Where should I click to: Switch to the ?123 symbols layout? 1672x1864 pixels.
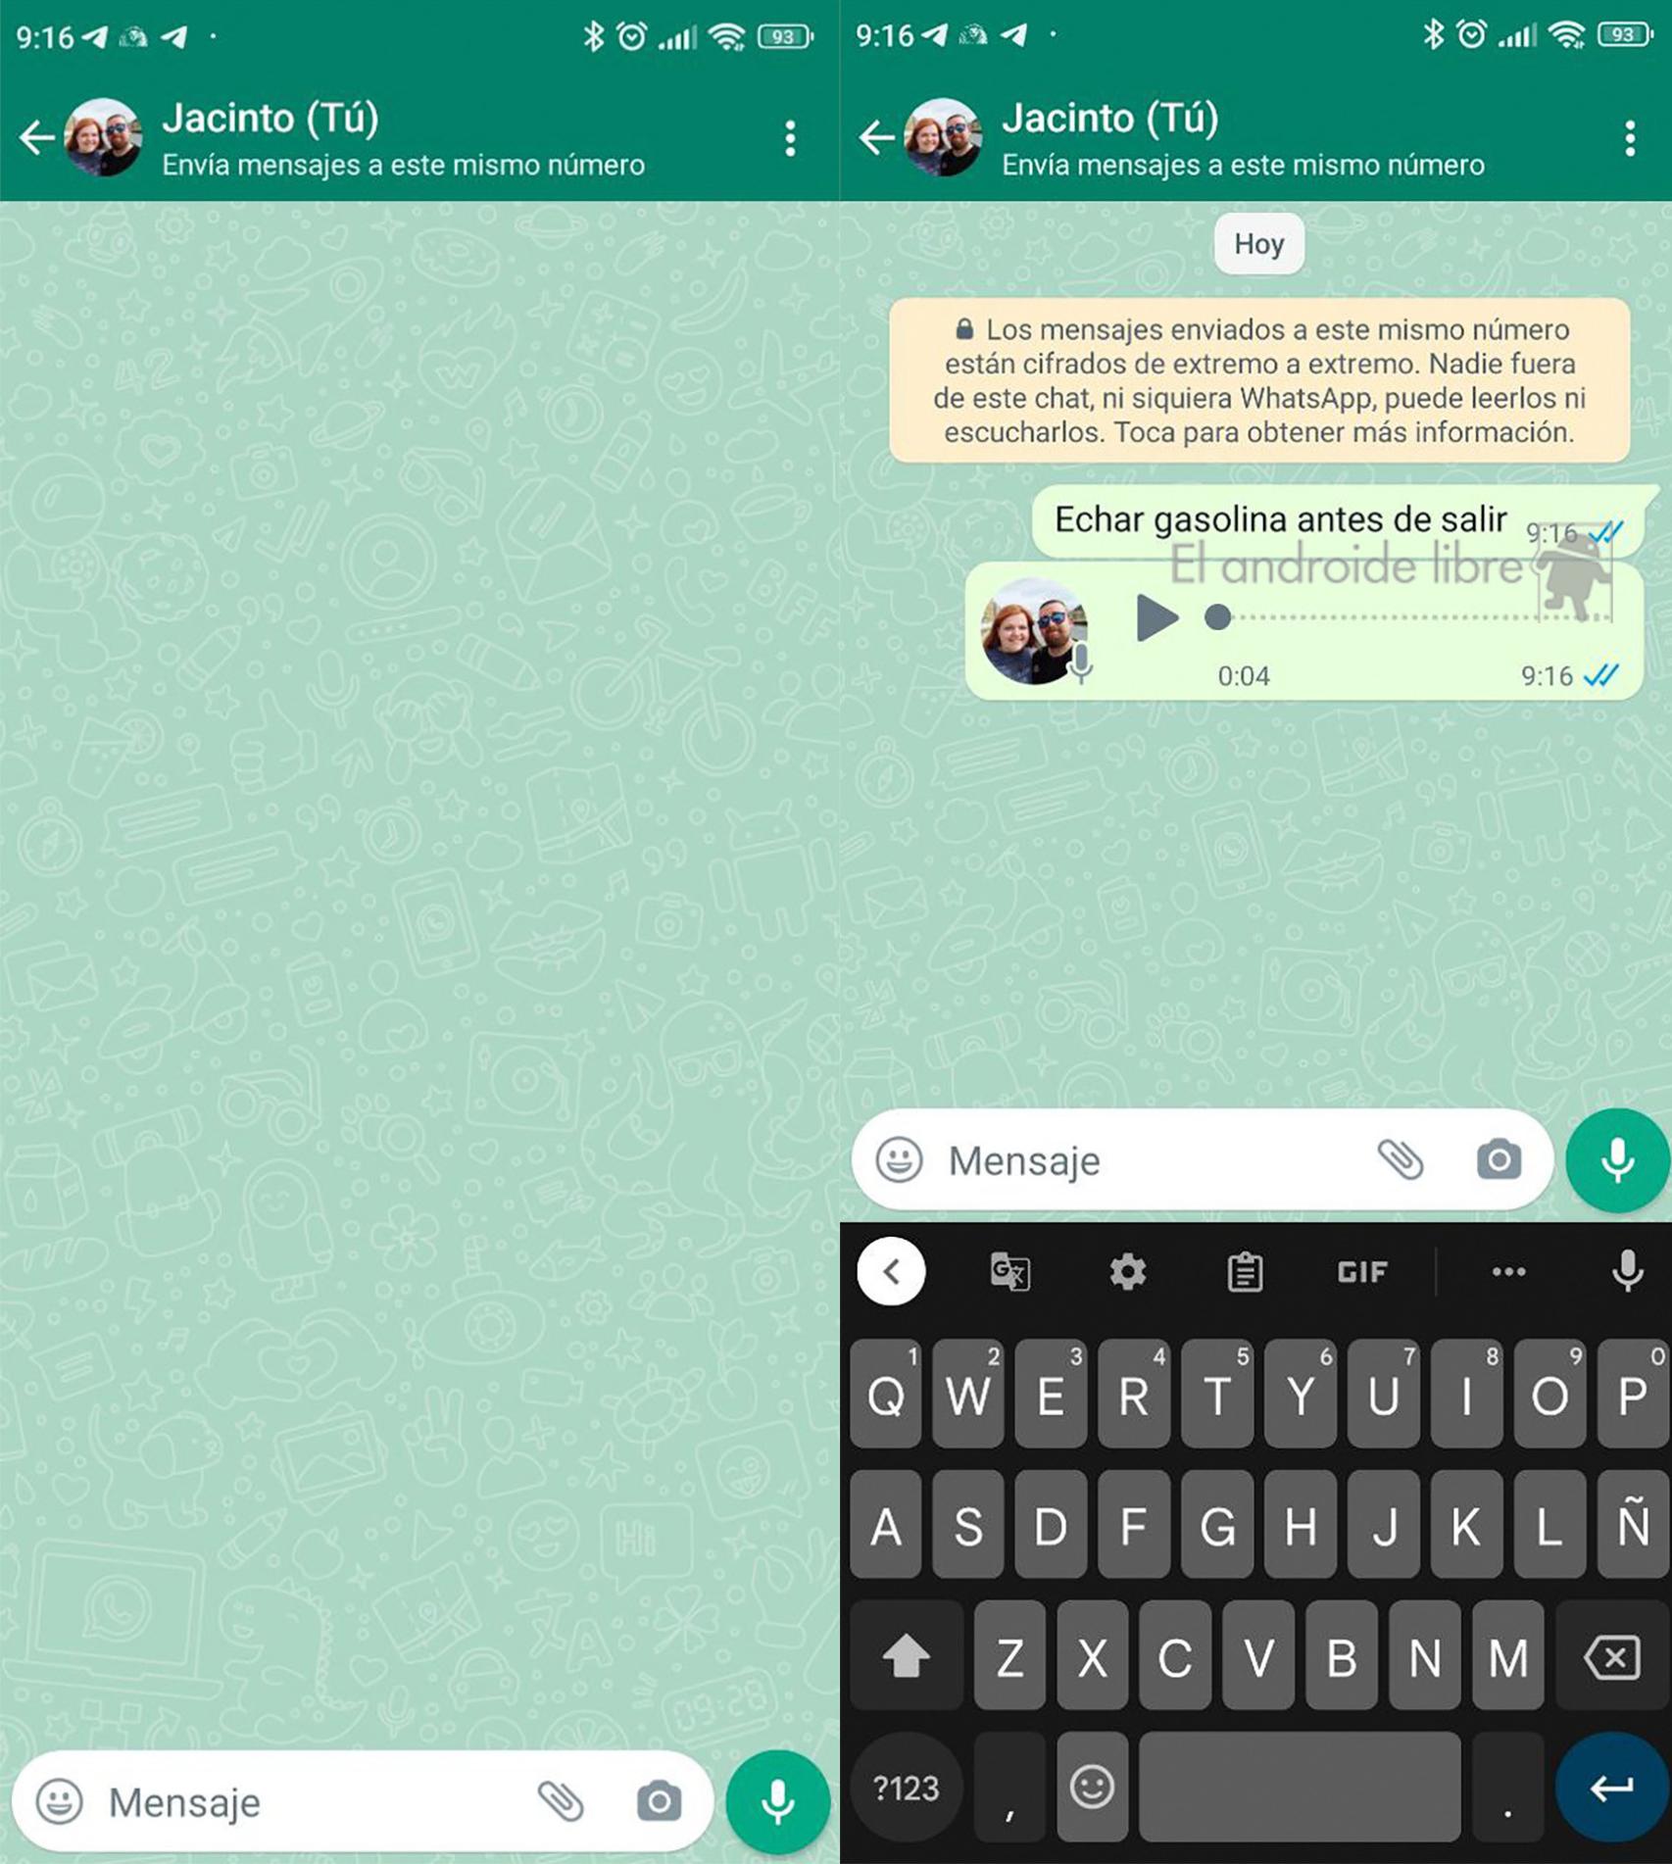click(x=906, y=1786)
